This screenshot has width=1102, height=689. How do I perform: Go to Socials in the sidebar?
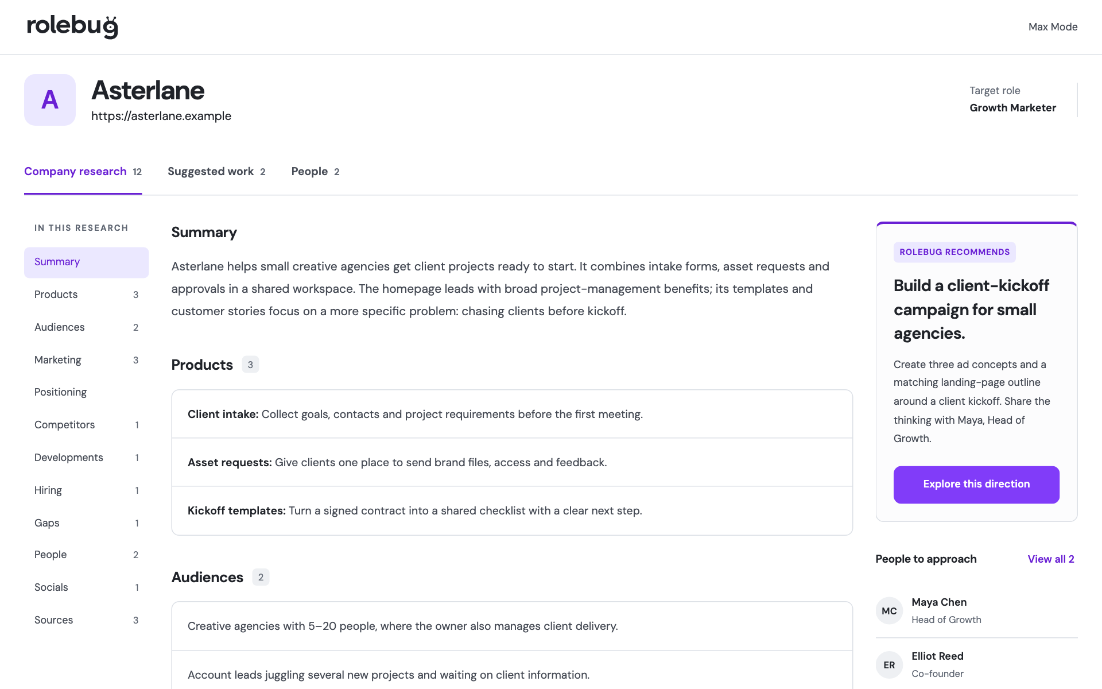click(87, 587)
